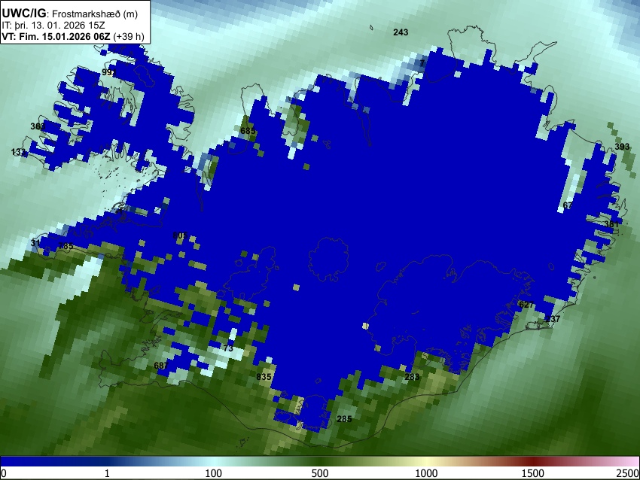640x480 pixels.
Task: Click the map value "363" in the Westfjords
Action: pyautogui.click(x=38, y=126)
